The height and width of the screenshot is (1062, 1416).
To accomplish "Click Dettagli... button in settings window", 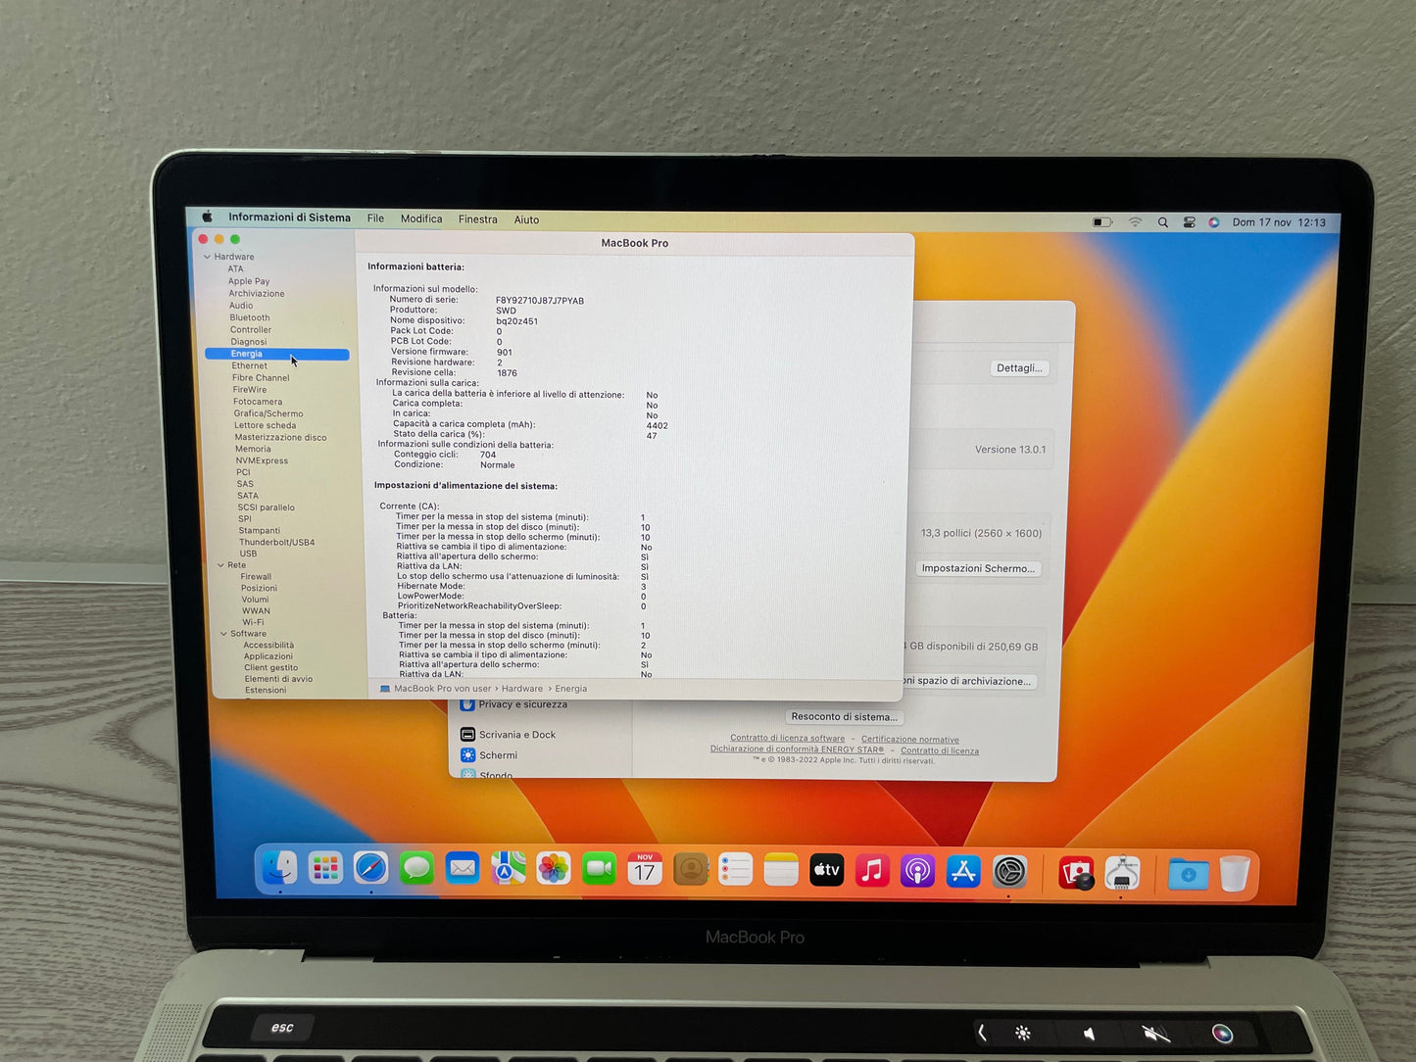I will (1019, 368).
